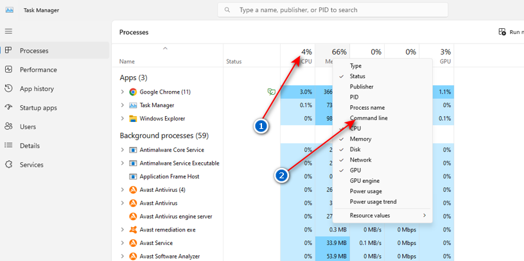Sort by the Status column header

click(x=234, y=62)
